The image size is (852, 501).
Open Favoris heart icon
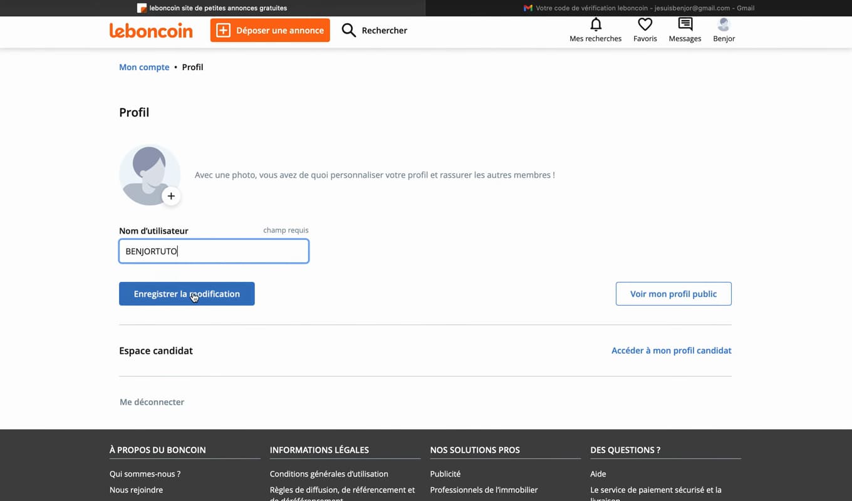645,24
